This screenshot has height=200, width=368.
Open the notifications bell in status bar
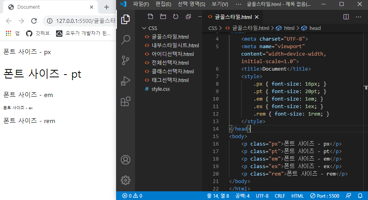pos(360,196)
